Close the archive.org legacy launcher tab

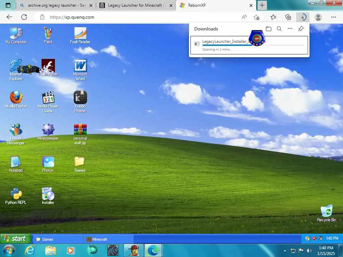pos(91,5)
